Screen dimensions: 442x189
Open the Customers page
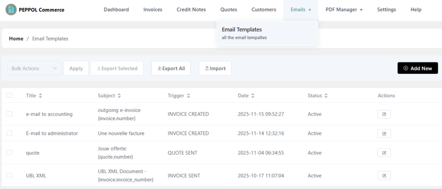click(x=264, y=9)
